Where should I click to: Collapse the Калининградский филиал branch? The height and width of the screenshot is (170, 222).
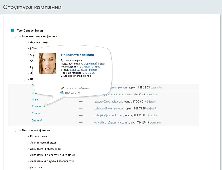point(20,37)
